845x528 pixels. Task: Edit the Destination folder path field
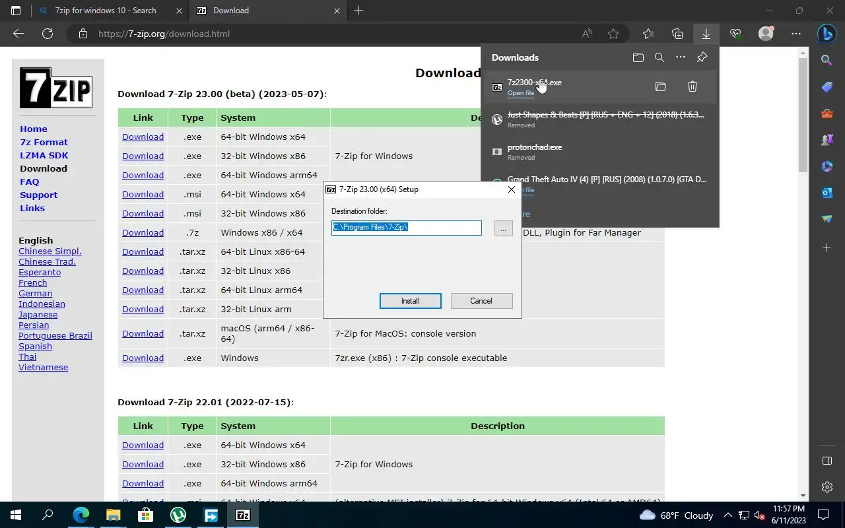[x=407, y=228]
